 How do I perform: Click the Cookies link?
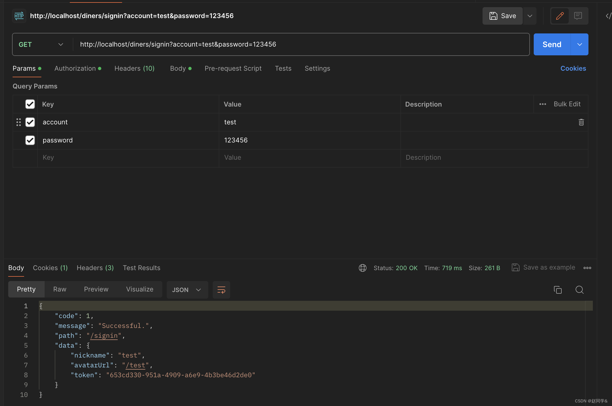pos(573,68)
